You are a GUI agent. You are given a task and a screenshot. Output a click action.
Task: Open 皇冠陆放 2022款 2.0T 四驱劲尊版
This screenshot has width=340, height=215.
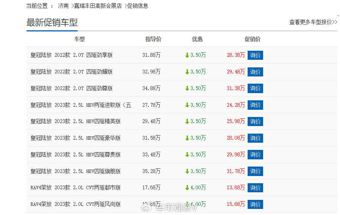coord(72,88)
